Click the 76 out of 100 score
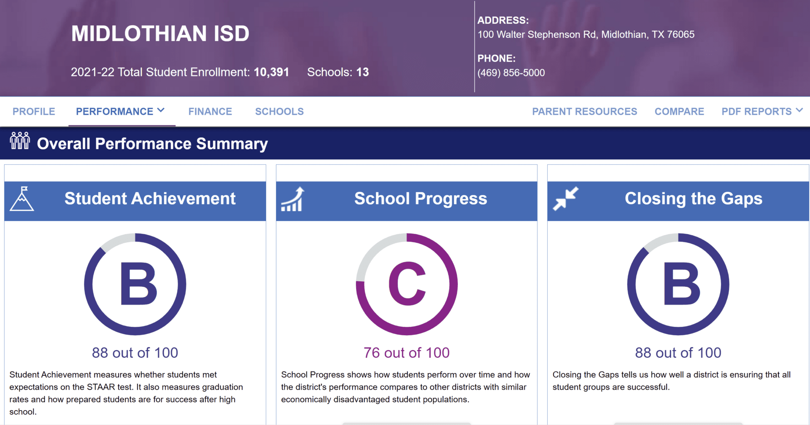This screenshot has height=425, width=810. 407,352
